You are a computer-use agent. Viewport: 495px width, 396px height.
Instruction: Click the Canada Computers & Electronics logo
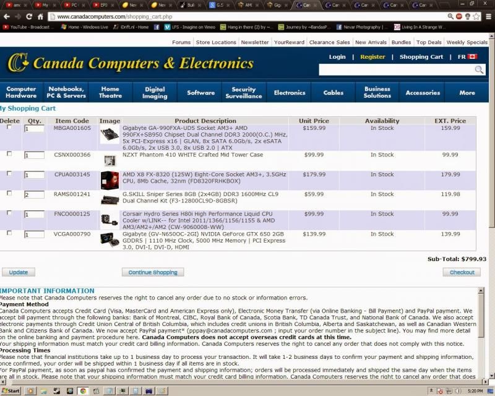click(131, 63)
